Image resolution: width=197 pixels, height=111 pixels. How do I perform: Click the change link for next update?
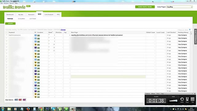63,30
